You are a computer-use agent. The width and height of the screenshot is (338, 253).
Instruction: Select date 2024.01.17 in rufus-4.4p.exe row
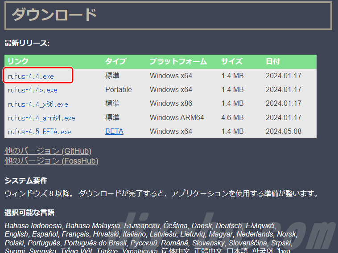(x=284, y=89)
